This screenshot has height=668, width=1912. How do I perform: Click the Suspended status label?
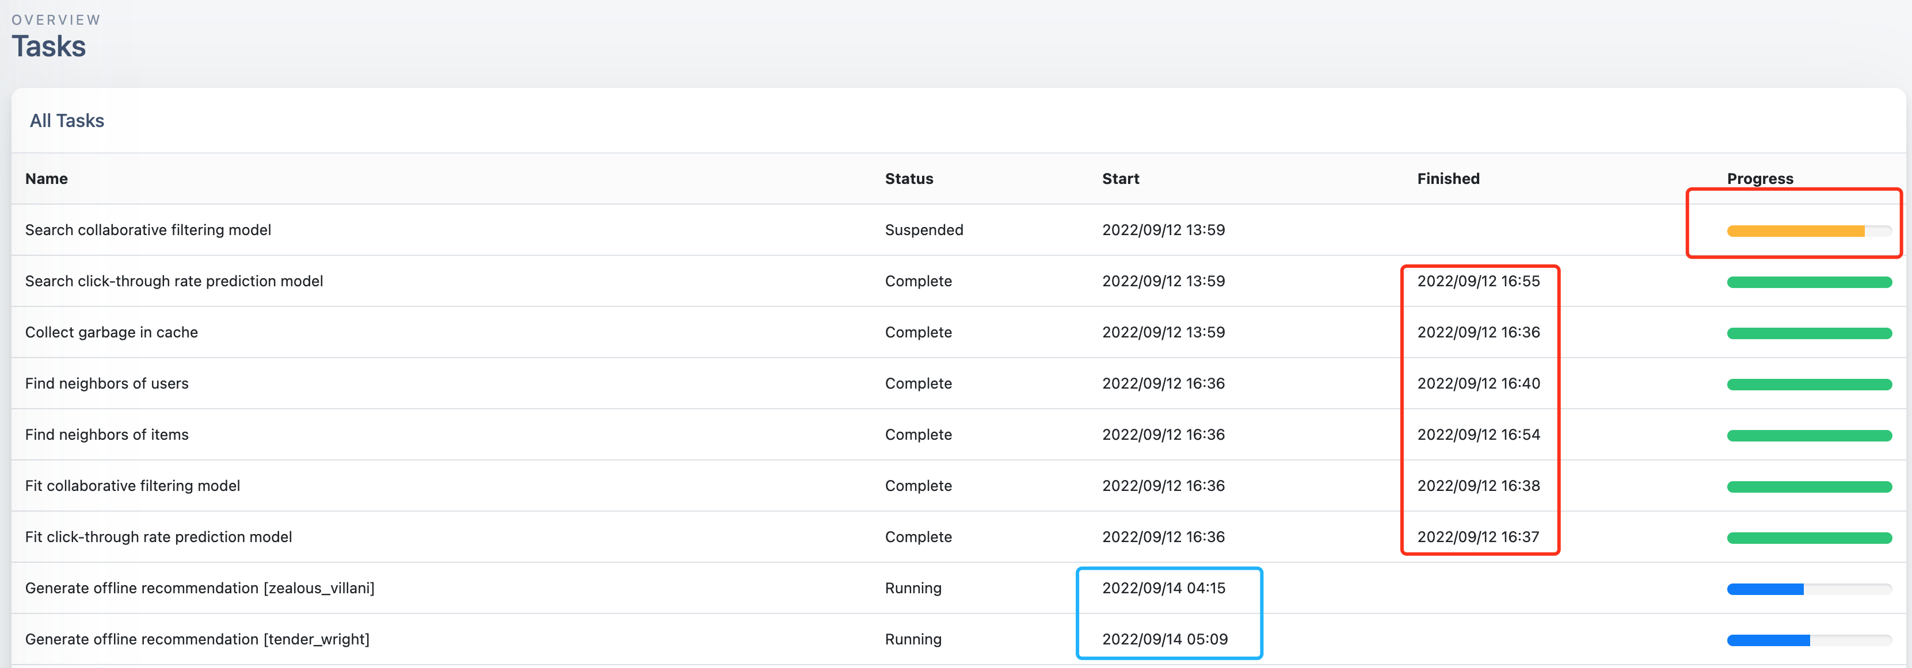pyautogui.click(x=923, y=230)
